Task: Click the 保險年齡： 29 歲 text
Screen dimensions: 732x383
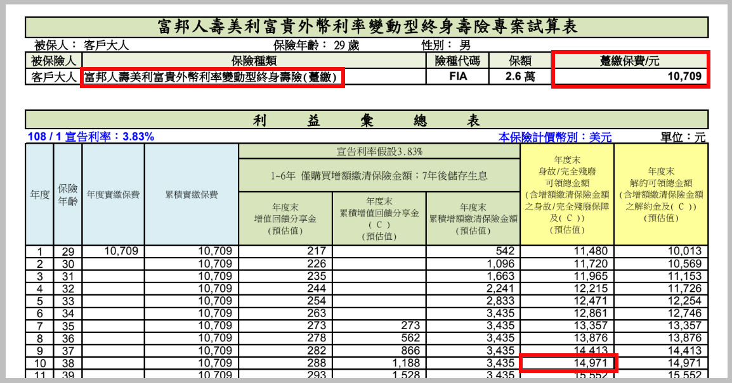Action: point(316,45)
